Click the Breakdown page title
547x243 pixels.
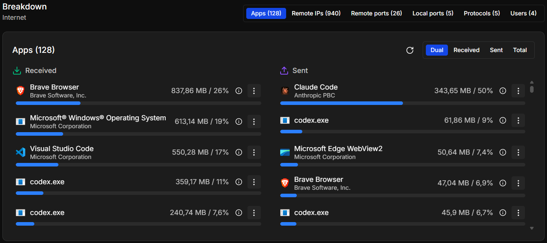(24, 7)
